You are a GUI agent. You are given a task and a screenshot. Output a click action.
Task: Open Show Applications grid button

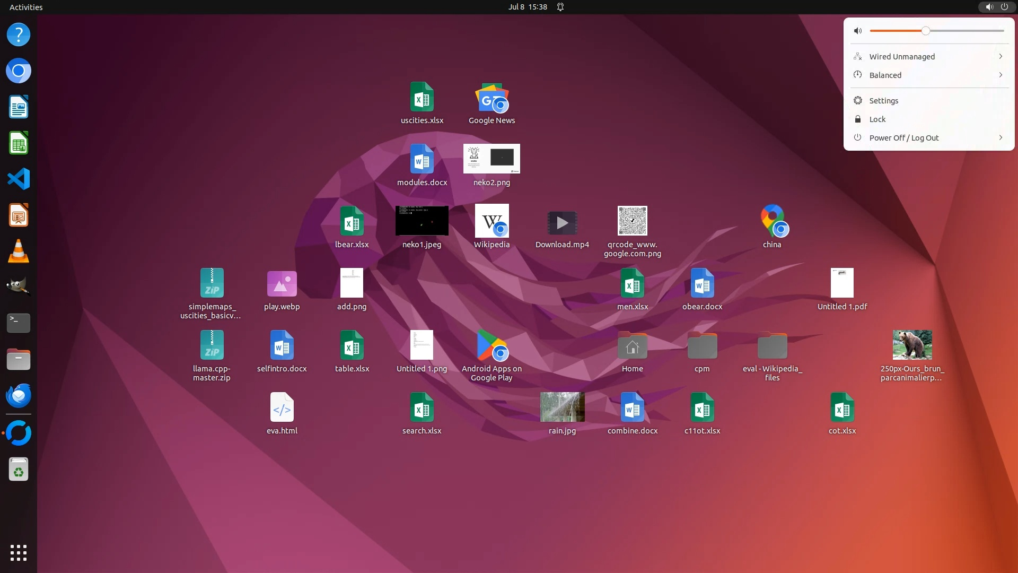19,553
